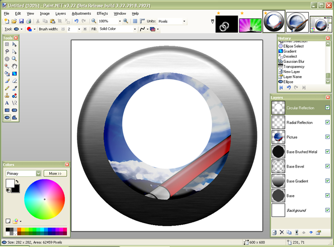
Task: Click the secondary black color swatch
Action: point(16,189)
